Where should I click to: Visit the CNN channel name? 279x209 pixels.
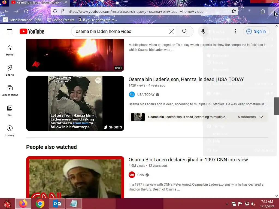point(141,175)
